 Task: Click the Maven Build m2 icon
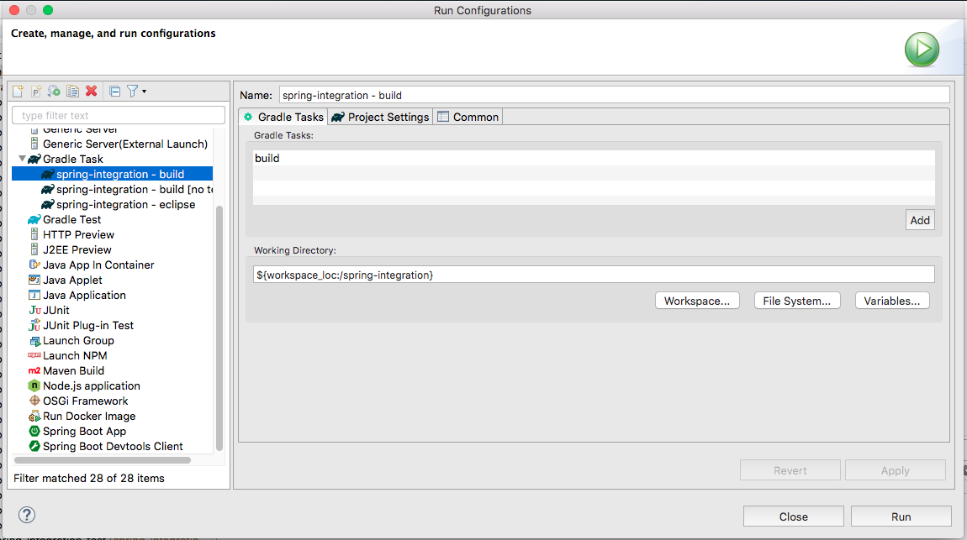34,370
